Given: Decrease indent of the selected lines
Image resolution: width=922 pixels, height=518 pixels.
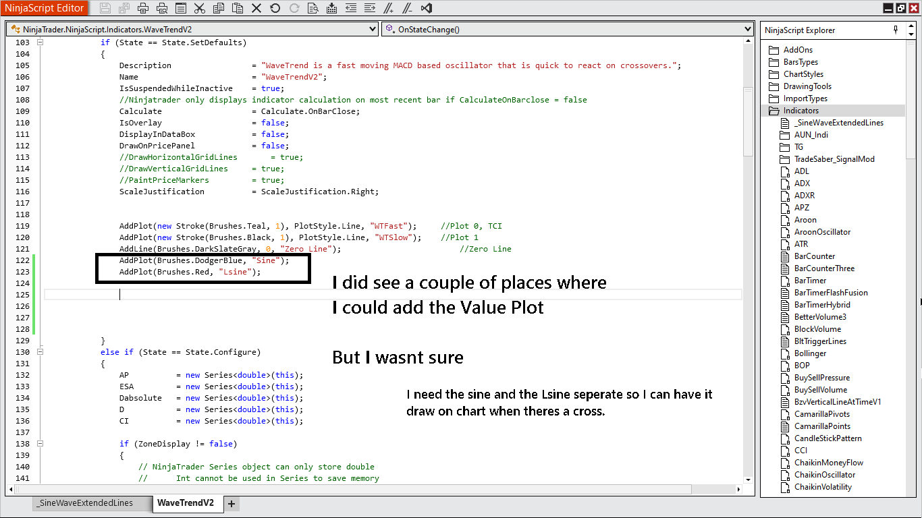Looking at the screenshot, I should point(351,8).
